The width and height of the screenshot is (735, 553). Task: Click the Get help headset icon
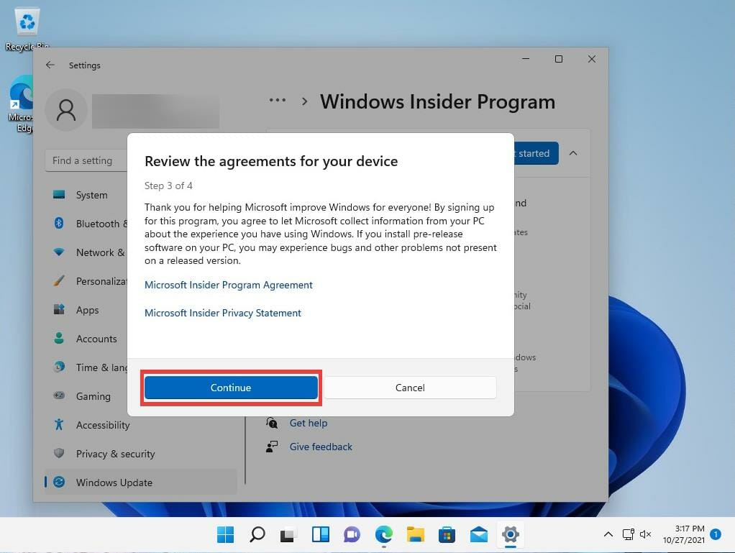(x=272, y=423)
